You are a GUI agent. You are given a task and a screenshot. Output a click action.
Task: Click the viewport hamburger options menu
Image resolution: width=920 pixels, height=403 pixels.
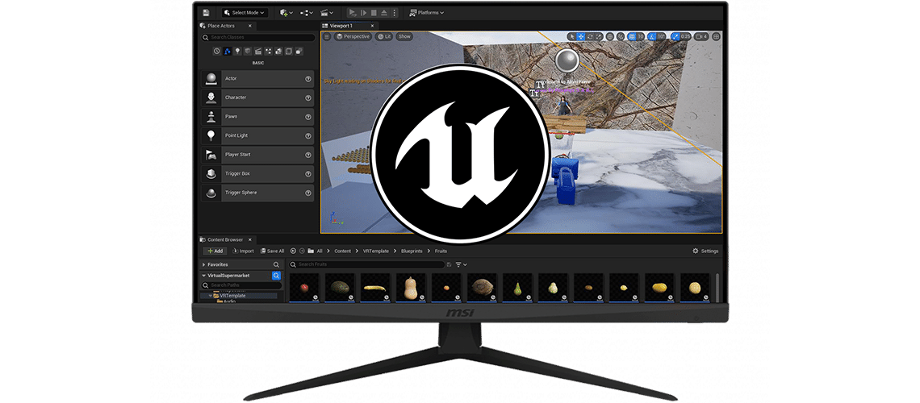coord(327,36)
